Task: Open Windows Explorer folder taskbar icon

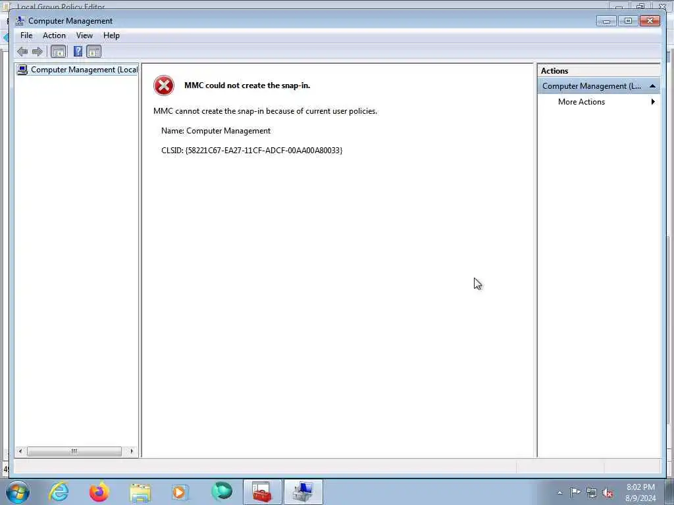Action: (x=140, y=493)
